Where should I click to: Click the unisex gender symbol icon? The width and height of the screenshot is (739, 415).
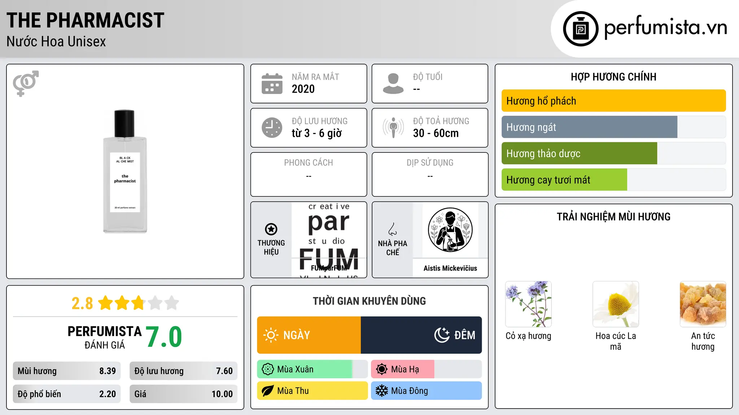coord(26,84)
